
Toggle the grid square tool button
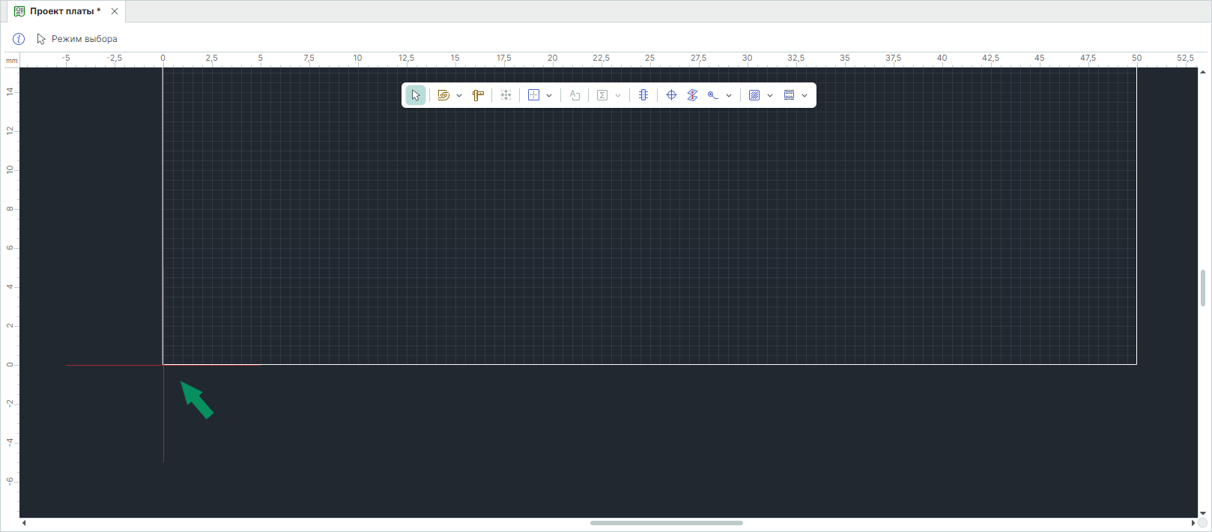pos(533,95)
